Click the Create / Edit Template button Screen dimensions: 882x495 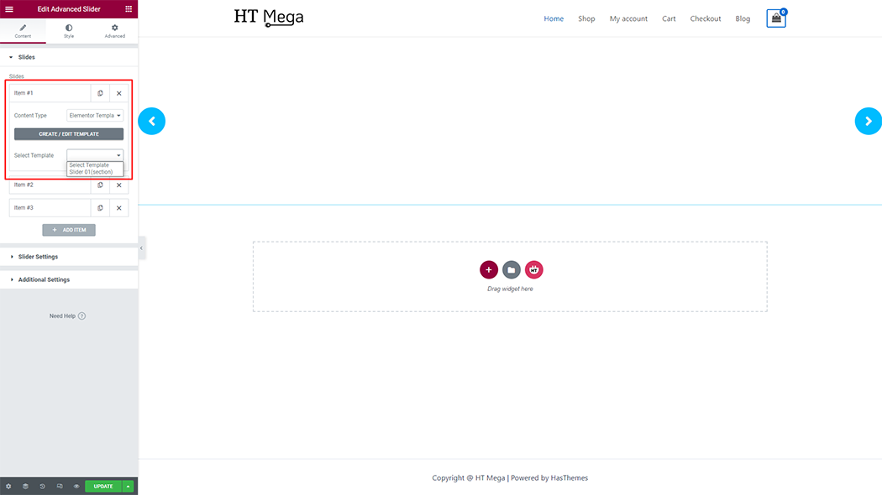69,133
